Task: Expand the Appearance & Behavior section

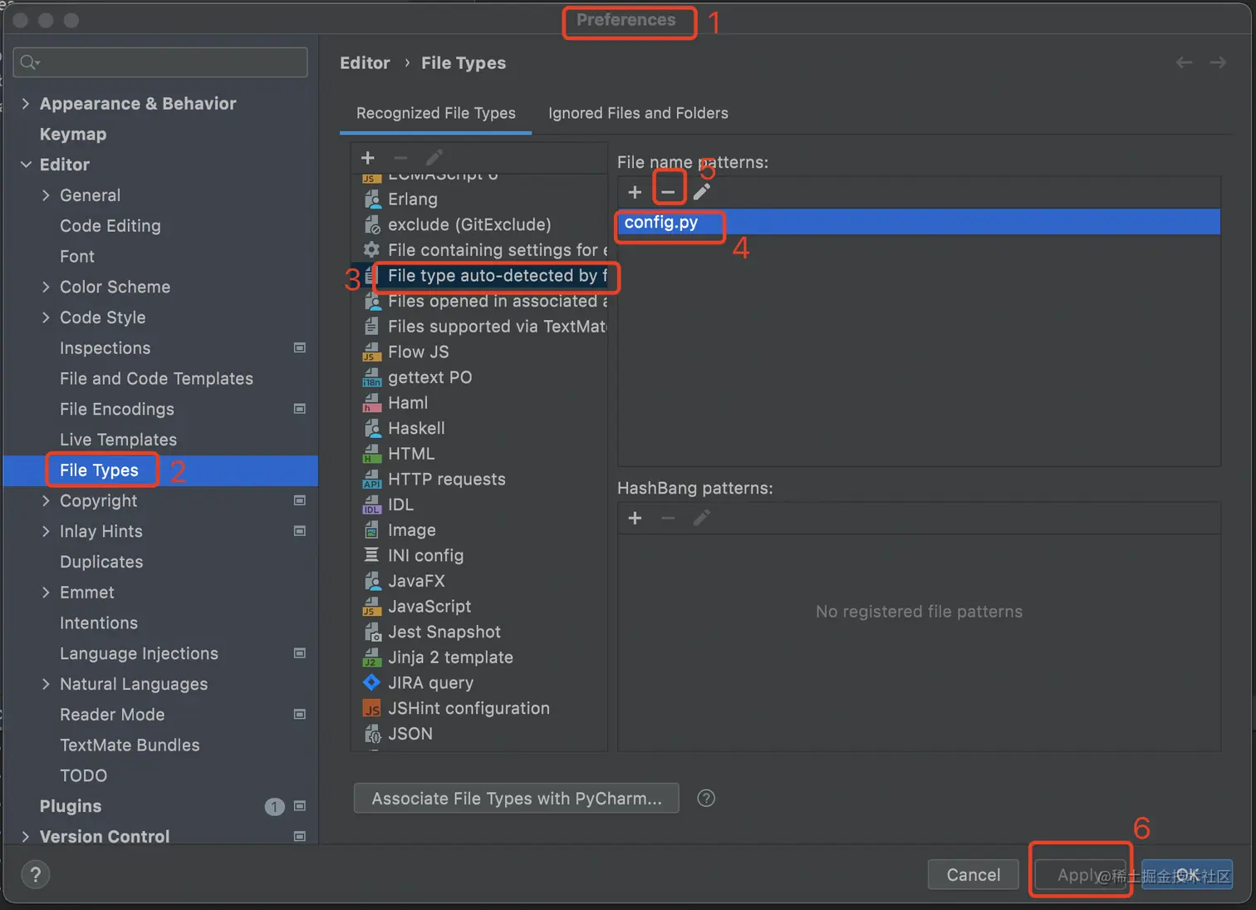Action: coord(26,104)
